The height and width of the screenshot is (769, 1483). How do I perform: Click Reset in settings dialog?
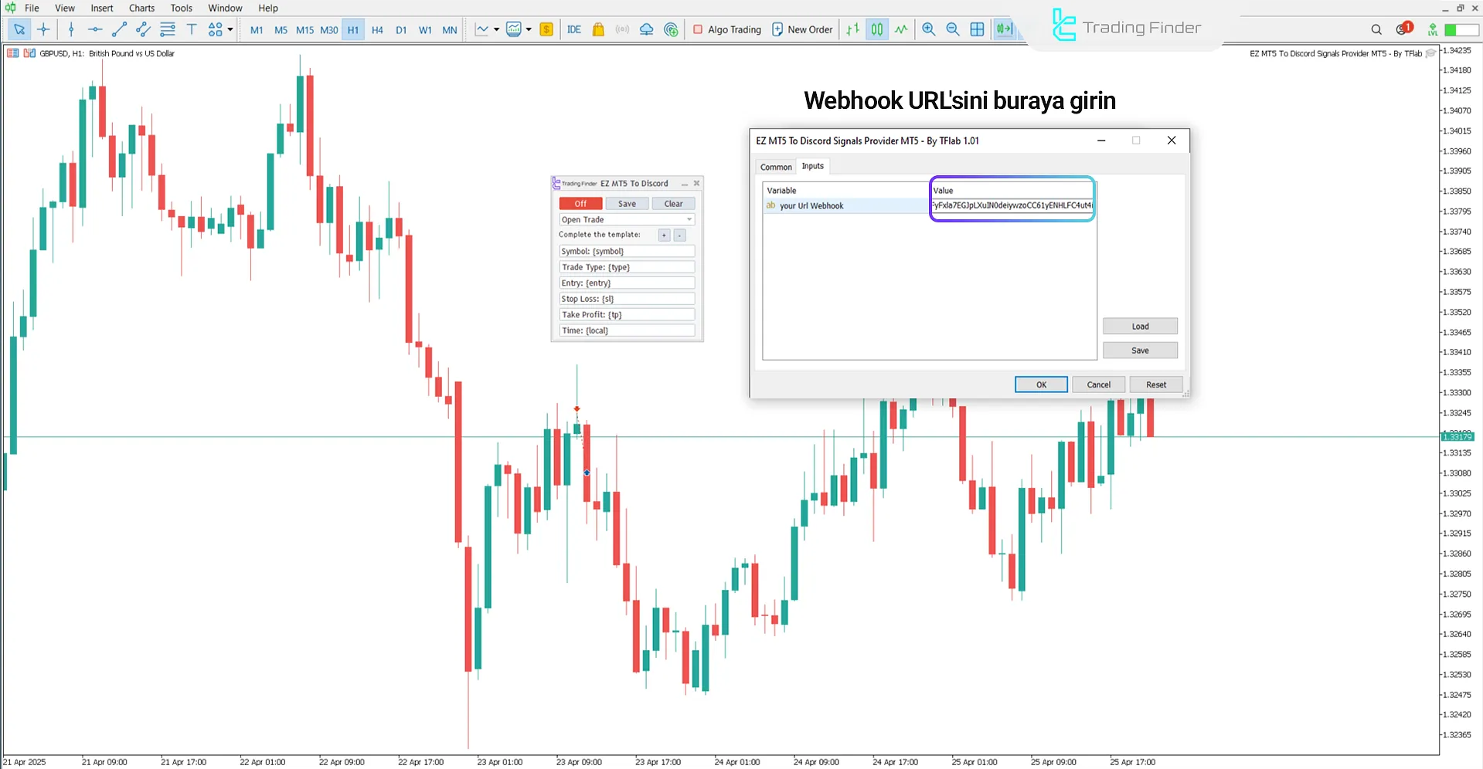pyautogui.click(x=1156, y=384)
